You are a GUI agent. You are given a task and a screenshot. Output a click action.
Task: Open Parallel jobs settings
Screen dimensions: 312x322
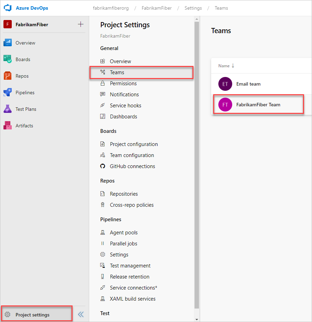click(124, 244)
